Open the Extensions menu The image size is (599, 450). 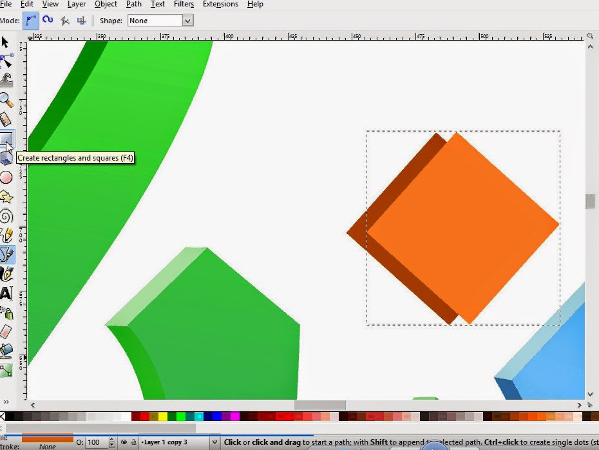(220, 5)
